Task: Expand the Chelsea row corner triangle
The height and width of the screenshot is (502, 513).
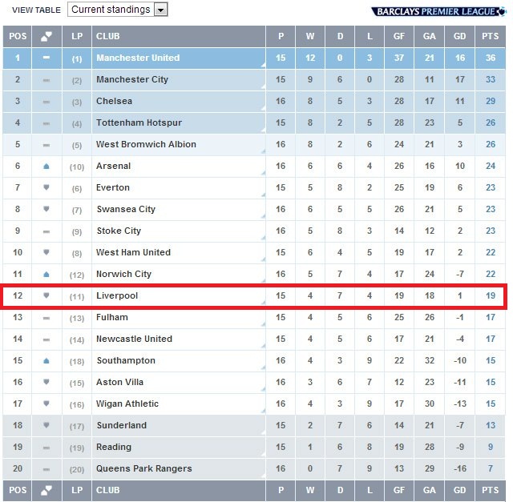Action: (263, 108)
